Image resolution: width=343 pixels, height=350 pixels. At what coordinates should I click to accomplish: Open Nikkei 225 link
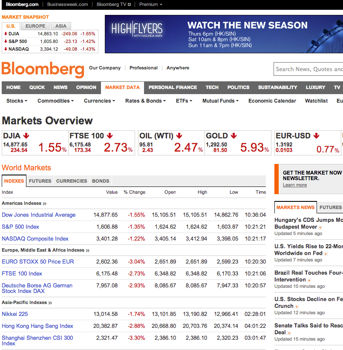15,314
